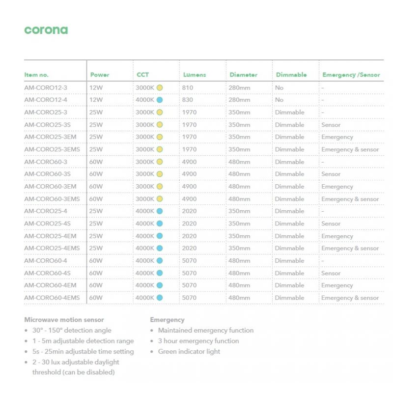Click the Green indicator light bullet text
Image resolution: width=393 pixels, height=393 pixels.
pos(189,352)
